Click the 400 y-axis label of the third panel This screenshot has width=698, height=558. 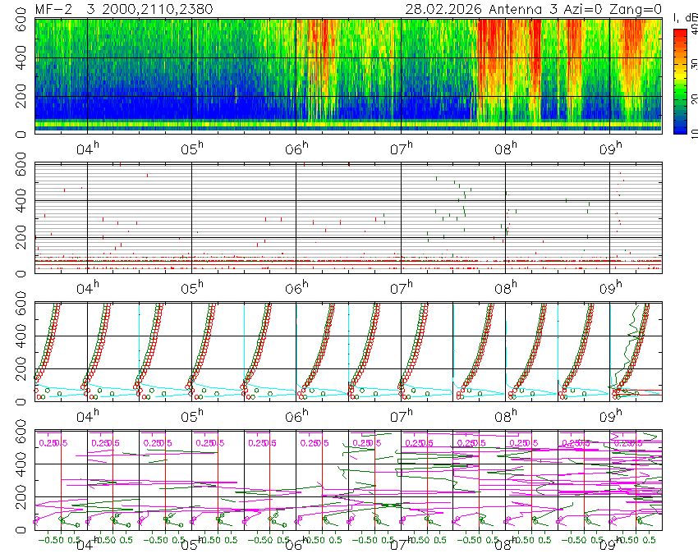[19, 337]
